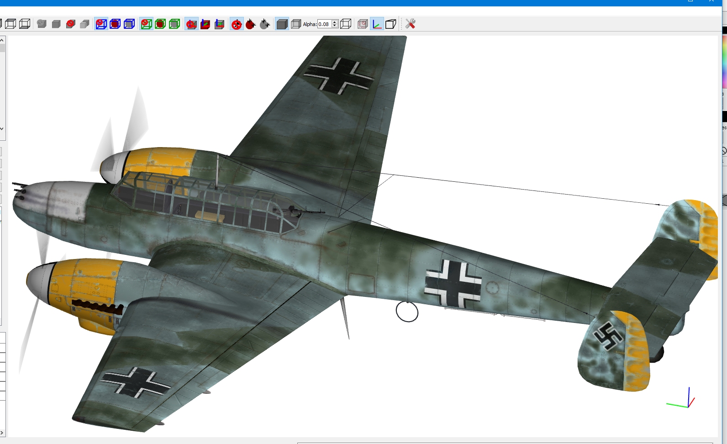This screenshot has width=727, height=444.
Task: Click the gray wireframe cube with red mark icon
Action: 363,24
